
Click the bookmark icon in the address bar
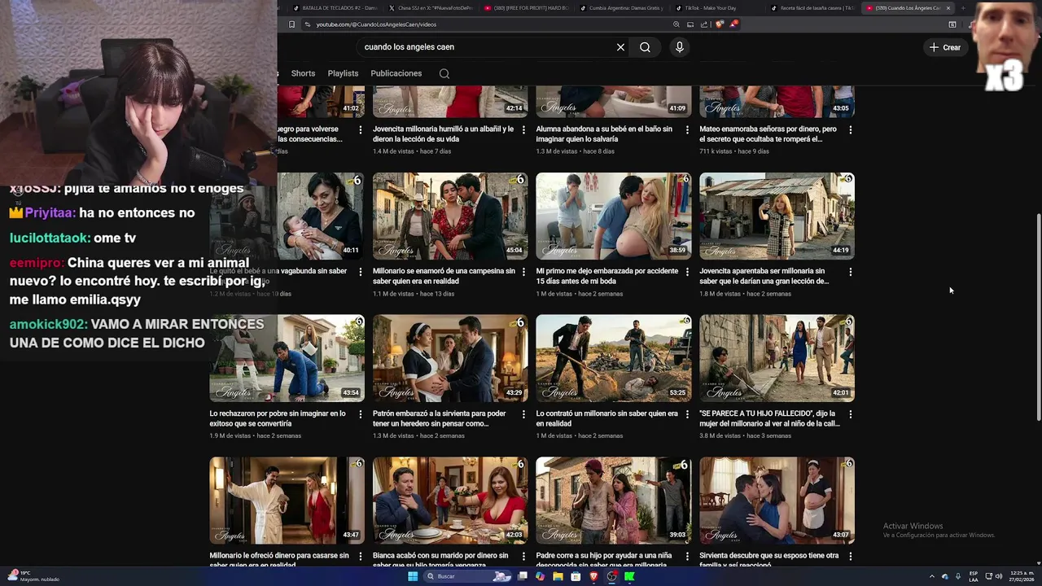click(x=291, y=24)
